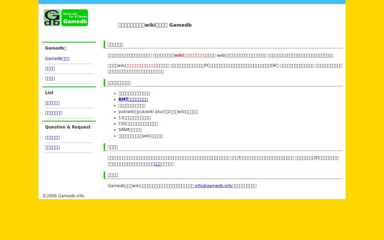Click the bullet item starting with CSS
Viewport: 384px width, 240px height.
point(138,124)
